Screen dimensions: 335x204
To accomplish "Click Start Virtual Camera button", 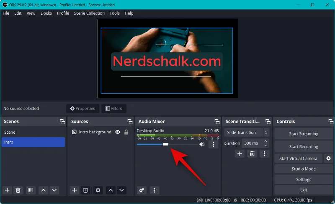I will (x=298, y=158).
